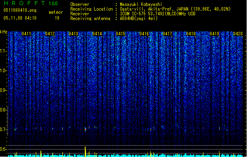Viewport: 247px width, 157px height.
Task: Click the 0414 time marker
Action: tap(97, 34)
